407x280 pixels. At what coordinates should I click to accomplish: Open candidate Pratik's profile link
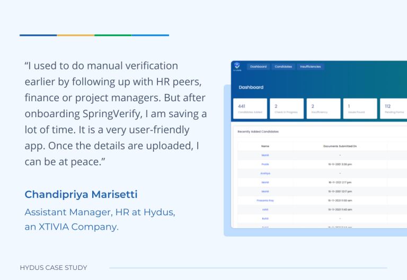265,164
